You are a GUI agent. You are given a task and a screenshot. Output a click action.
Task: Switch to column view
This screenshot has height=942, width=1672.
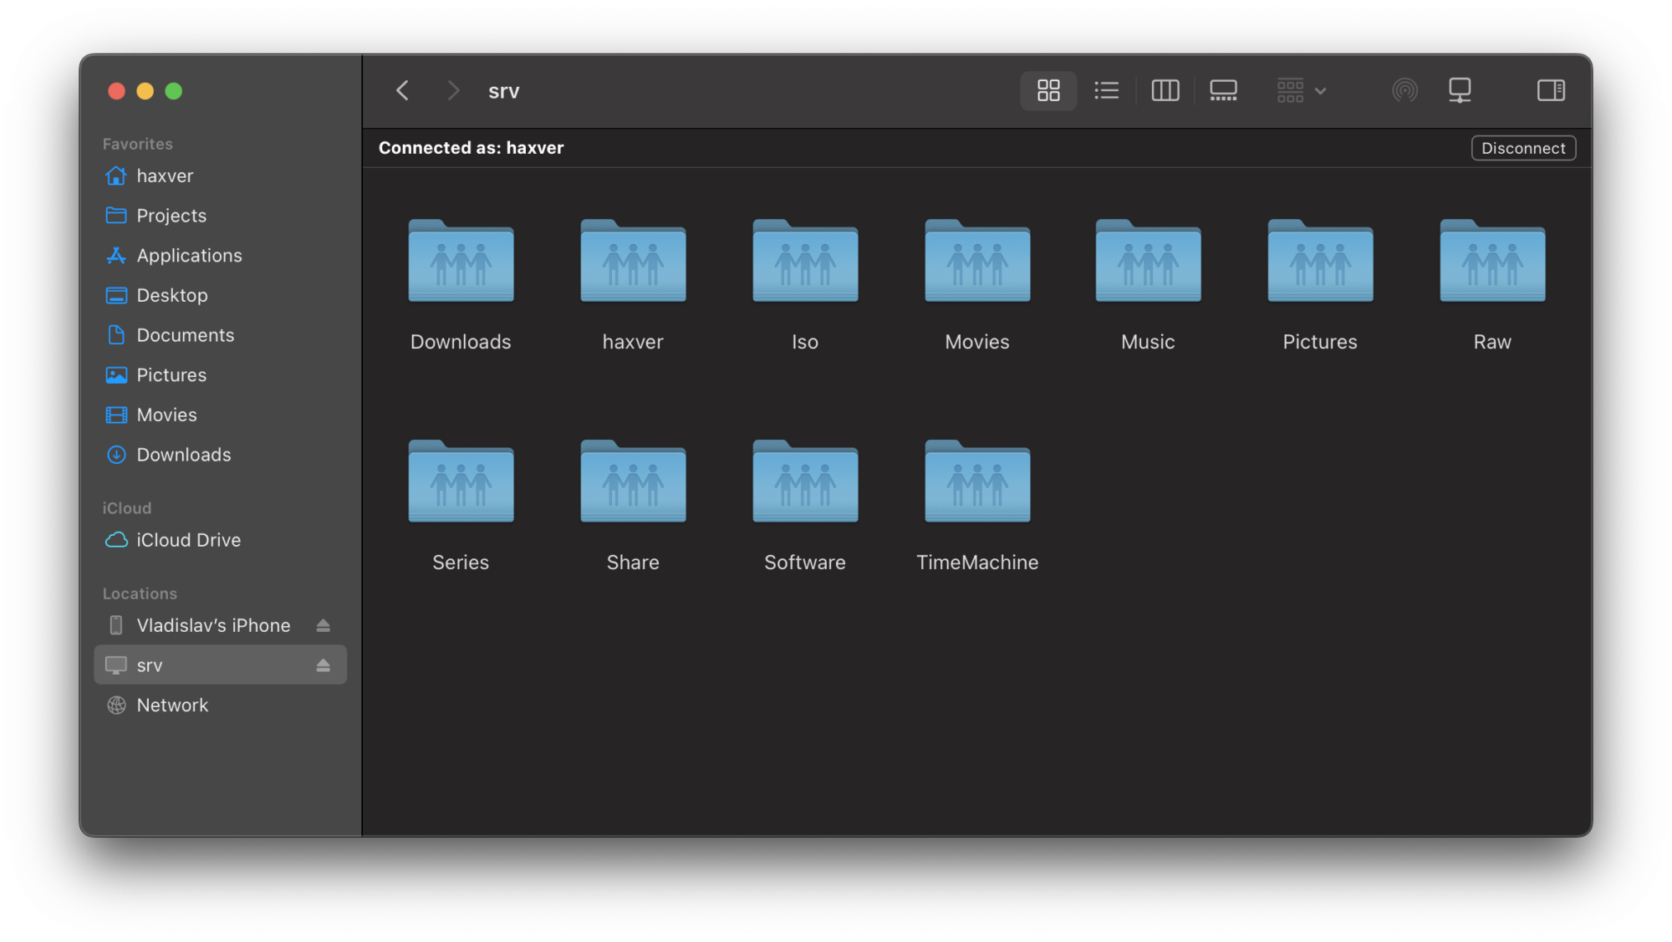coord(1165,90)
